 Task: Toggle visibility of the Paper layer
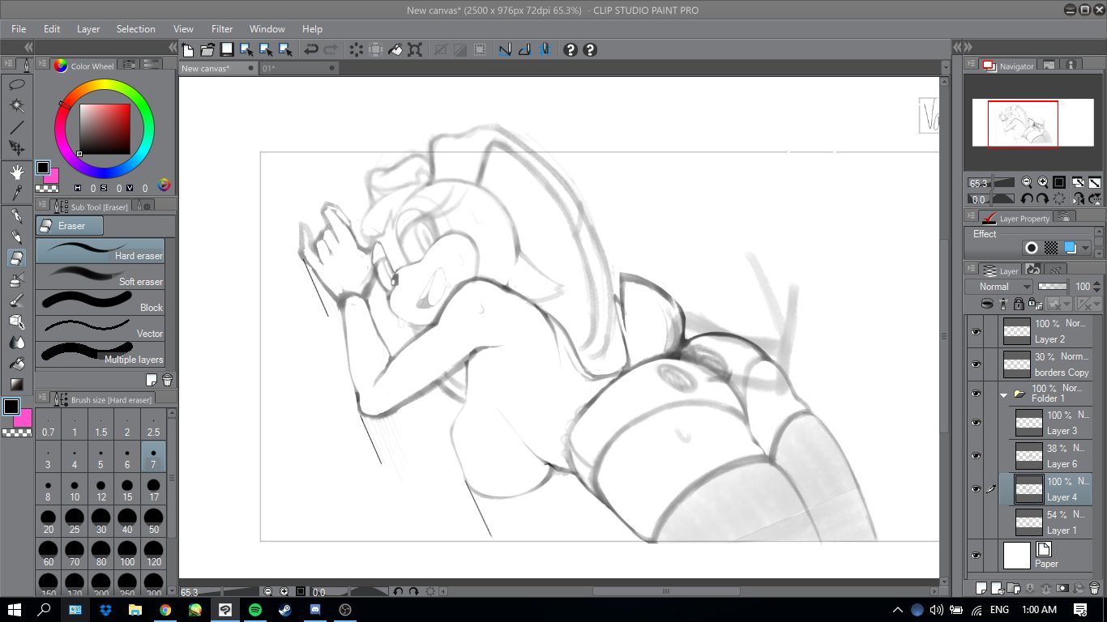point(976,556)
